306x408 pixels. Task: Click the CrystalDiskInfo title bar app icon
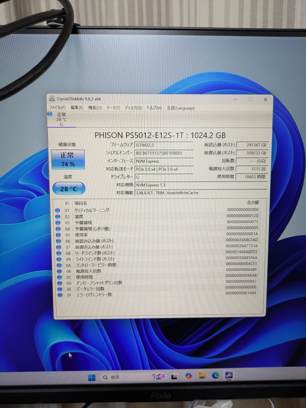click(52, 98)
